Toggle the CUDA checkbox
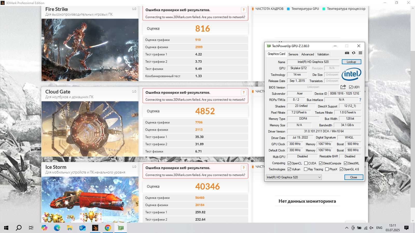415x233 pixels. pos(306,163)
